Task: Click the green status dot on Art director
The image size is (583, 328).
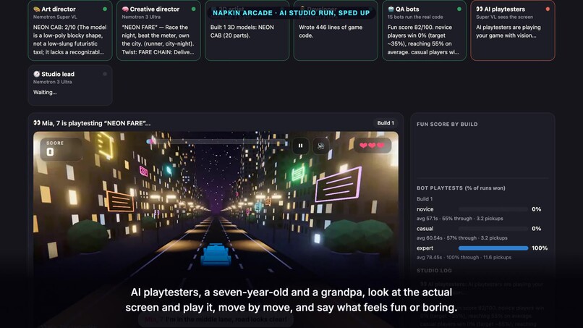Action: click(105, 9)
